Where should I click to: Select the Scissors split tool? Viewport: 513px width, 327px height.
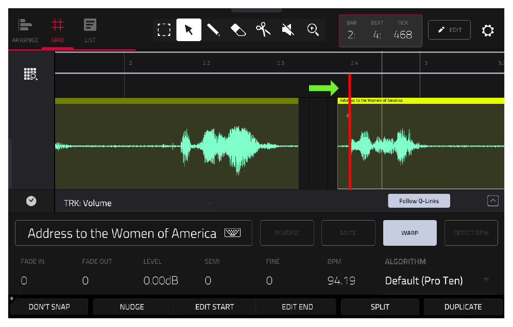[x=263, y=30]
